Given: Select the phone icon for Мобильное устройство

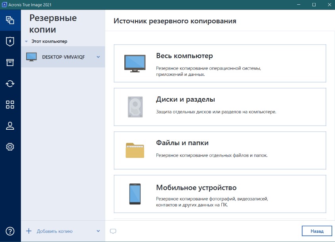Looking at the screenshot, I should [x=135, y=193].
